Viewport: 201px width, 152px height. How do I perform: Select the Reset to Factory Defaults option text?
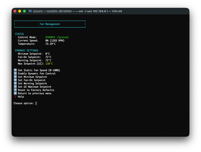(36, 90)
